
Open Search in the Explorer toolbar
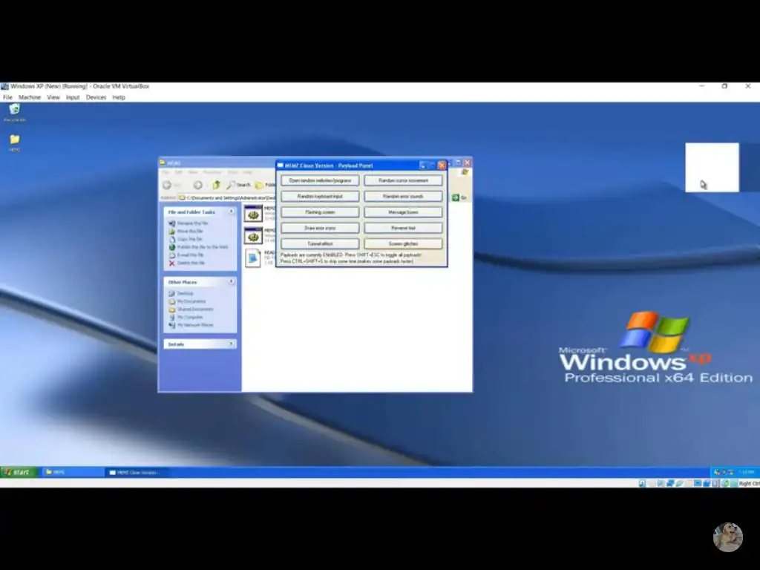tap(238, 185)
